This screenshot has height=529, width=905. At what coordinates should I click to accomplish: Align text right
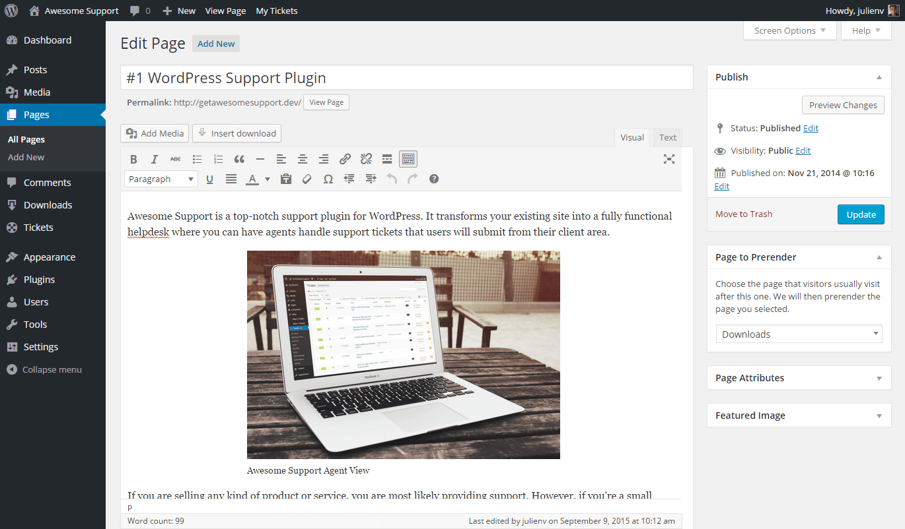coord(324,159)
